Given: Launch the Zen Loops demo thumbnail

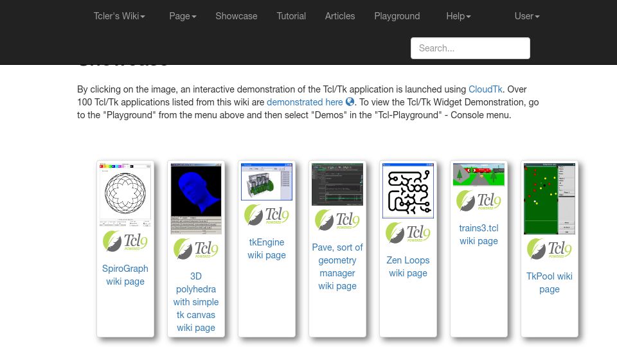Looking at the screenshot, I should pos(408,190).
